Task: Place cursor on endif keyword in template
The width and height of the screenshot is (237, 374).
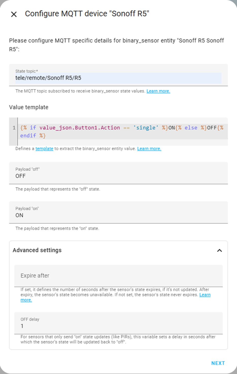Action: pos(28,136)
